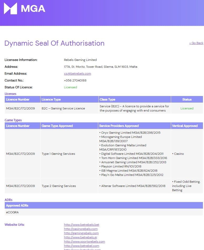Open the http://casinorebels.com link
The width and height of the screenshot is (204, 250).
81,229
